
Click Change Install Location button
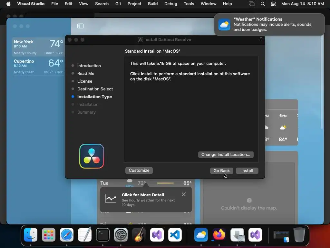[226, 155]
